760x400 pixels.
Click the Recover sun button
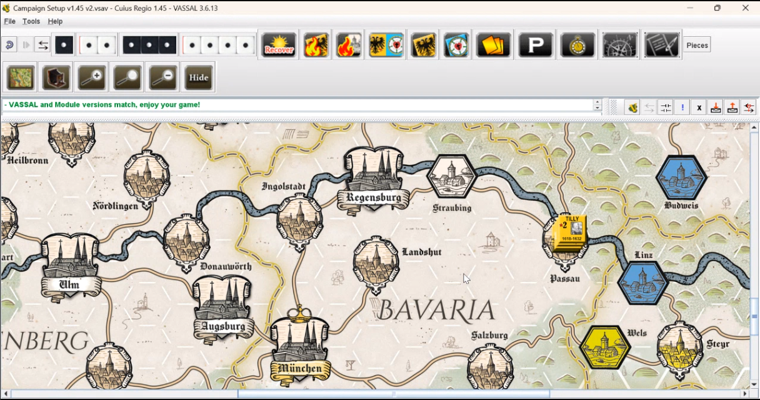(279, 46)
